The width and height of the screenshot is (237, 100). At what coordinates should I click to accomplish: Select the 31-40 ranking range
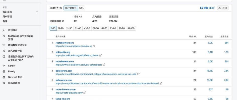tap(78, 28)
